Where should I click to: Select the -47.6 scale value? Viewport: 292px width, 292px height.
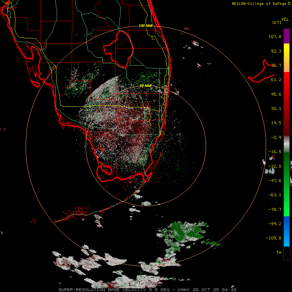click(275, 181)
